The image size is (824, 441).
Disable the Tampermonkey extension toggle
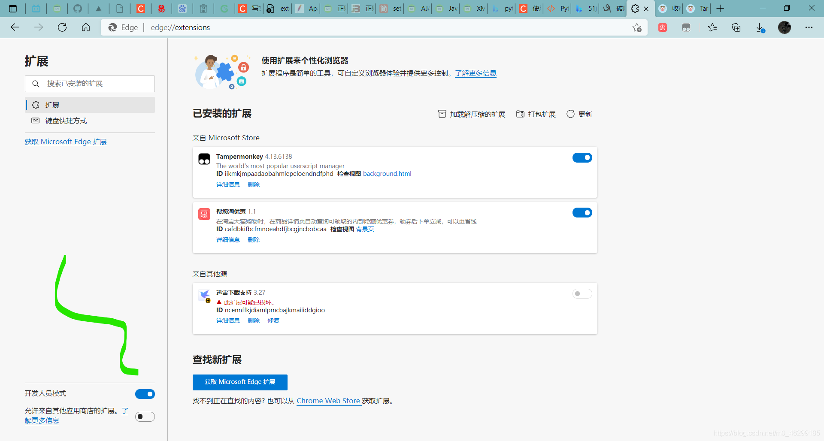(582, 157)
